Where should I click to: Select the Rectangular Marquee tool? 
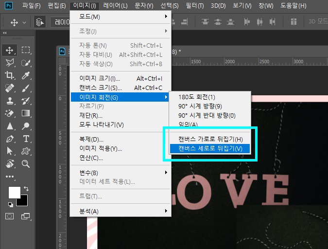(26, 50)
